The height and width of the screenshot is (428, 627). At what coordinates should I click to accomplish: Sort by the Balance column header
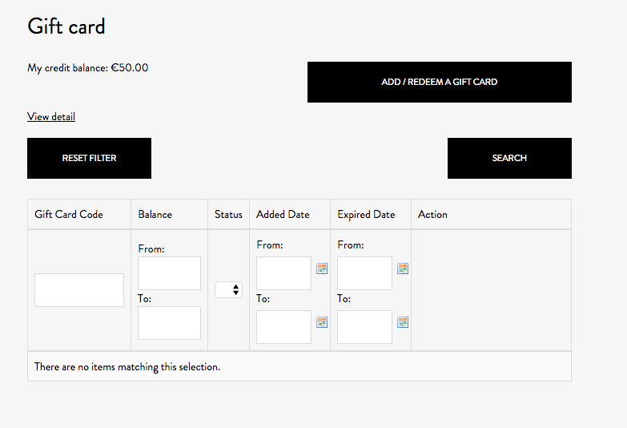point(155,215)
